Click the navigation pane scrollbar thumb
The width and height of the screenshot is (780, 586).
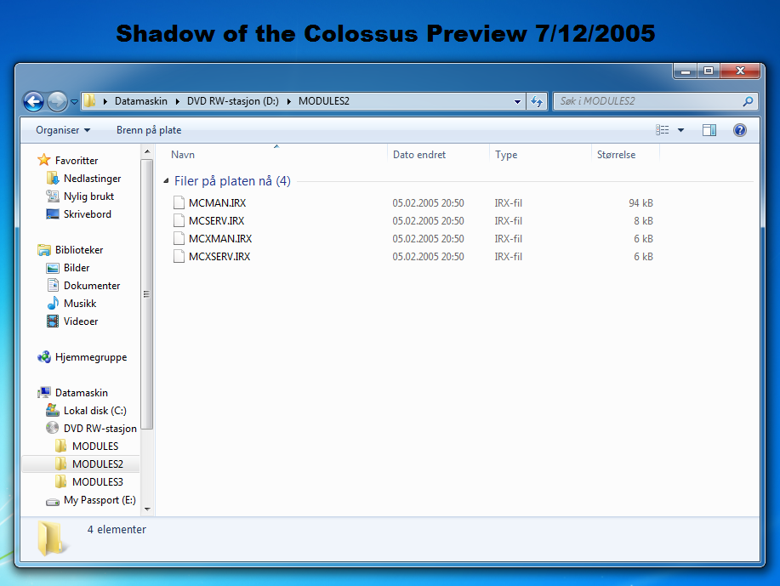(147, 294)
